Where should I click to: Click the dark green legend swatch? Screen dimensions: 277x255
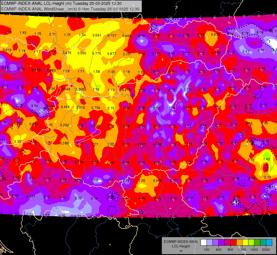point(257,242)
